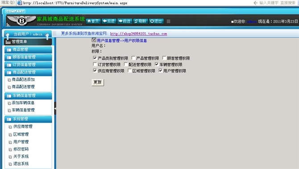Open 修改密码 menu item

coord(21,149)
